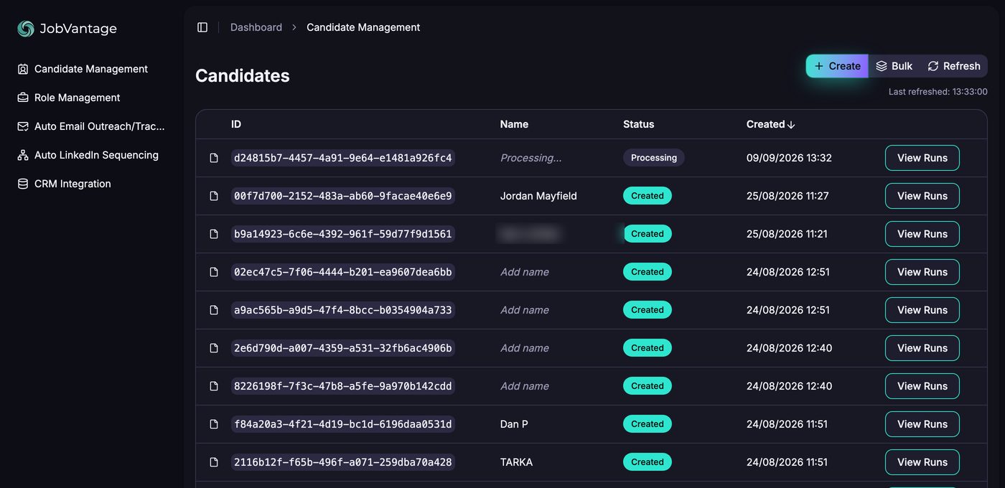Image resolution: width=1005 pixels, height=488 pixels.
Task: Click the CRM Integration database icon
Action: 23,184
